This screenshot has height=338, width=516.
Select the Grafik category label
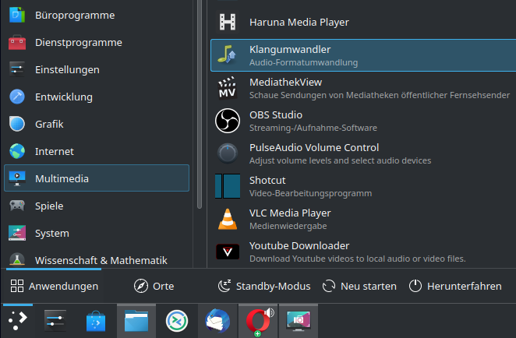[49, 125]
